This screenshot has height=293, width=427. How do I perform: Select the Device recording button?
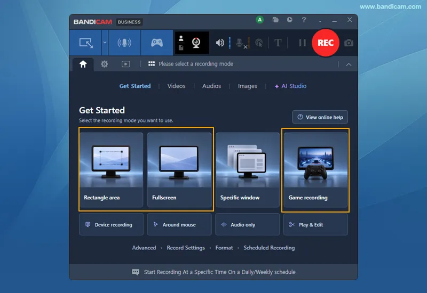pos(111,224)
